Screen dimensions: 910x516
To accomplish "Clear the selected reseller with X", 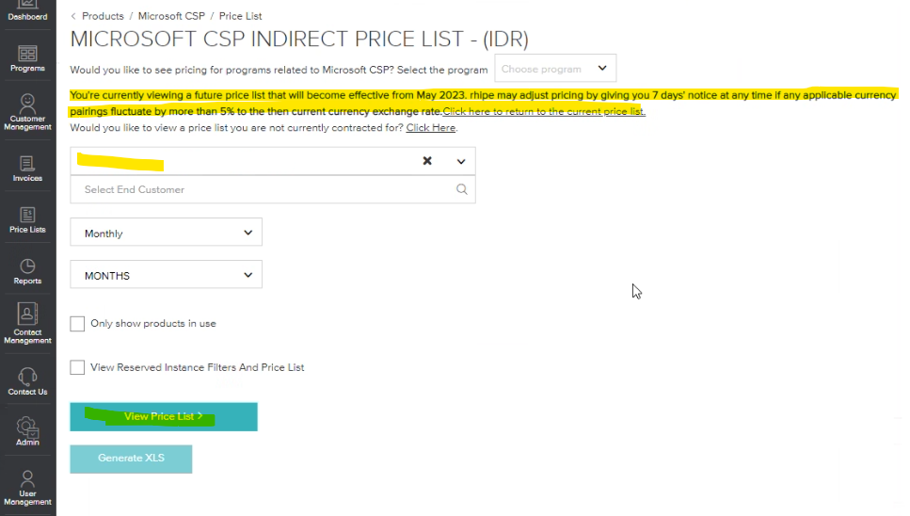I will 427,161.
